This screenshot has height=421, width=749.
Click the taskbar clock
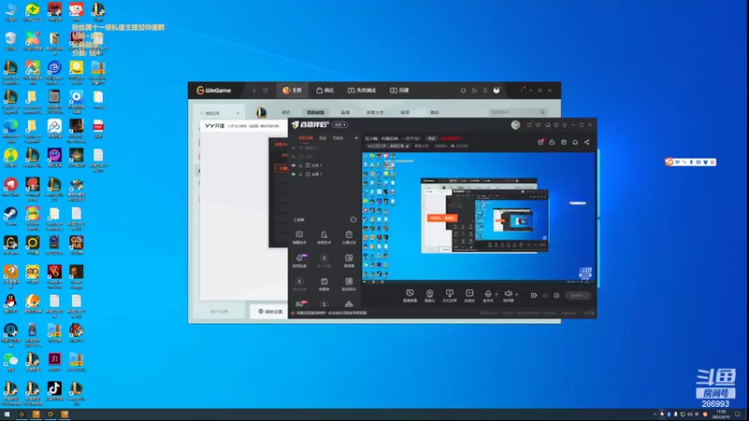721,414
